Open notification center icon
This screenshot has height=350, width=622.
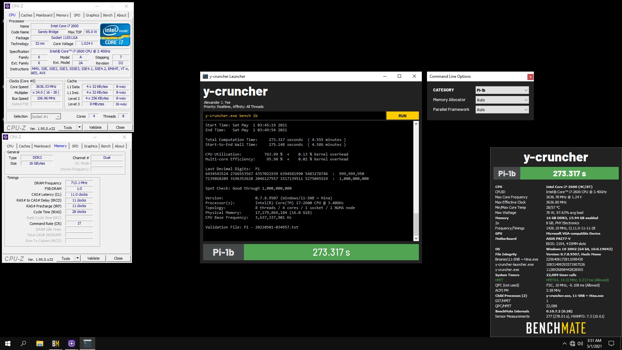[x=611, y=344]
